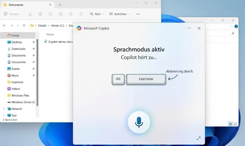The width and height of the screenshot is (245, 146).
Task: Select the Copilot stensa file
Action: 59,42
